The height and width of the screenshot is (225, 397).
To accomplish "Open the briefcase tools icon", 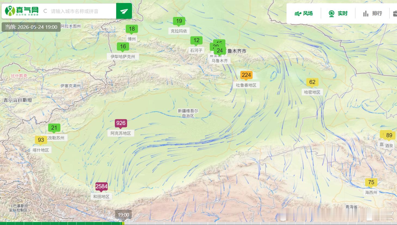I will (395, 13).
